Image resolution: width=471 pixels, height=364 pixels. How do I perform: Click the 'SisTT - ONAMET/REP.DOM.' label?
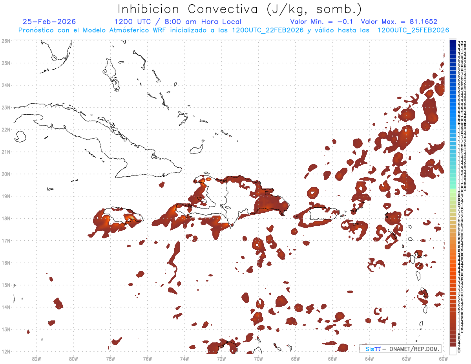point(401,349)
